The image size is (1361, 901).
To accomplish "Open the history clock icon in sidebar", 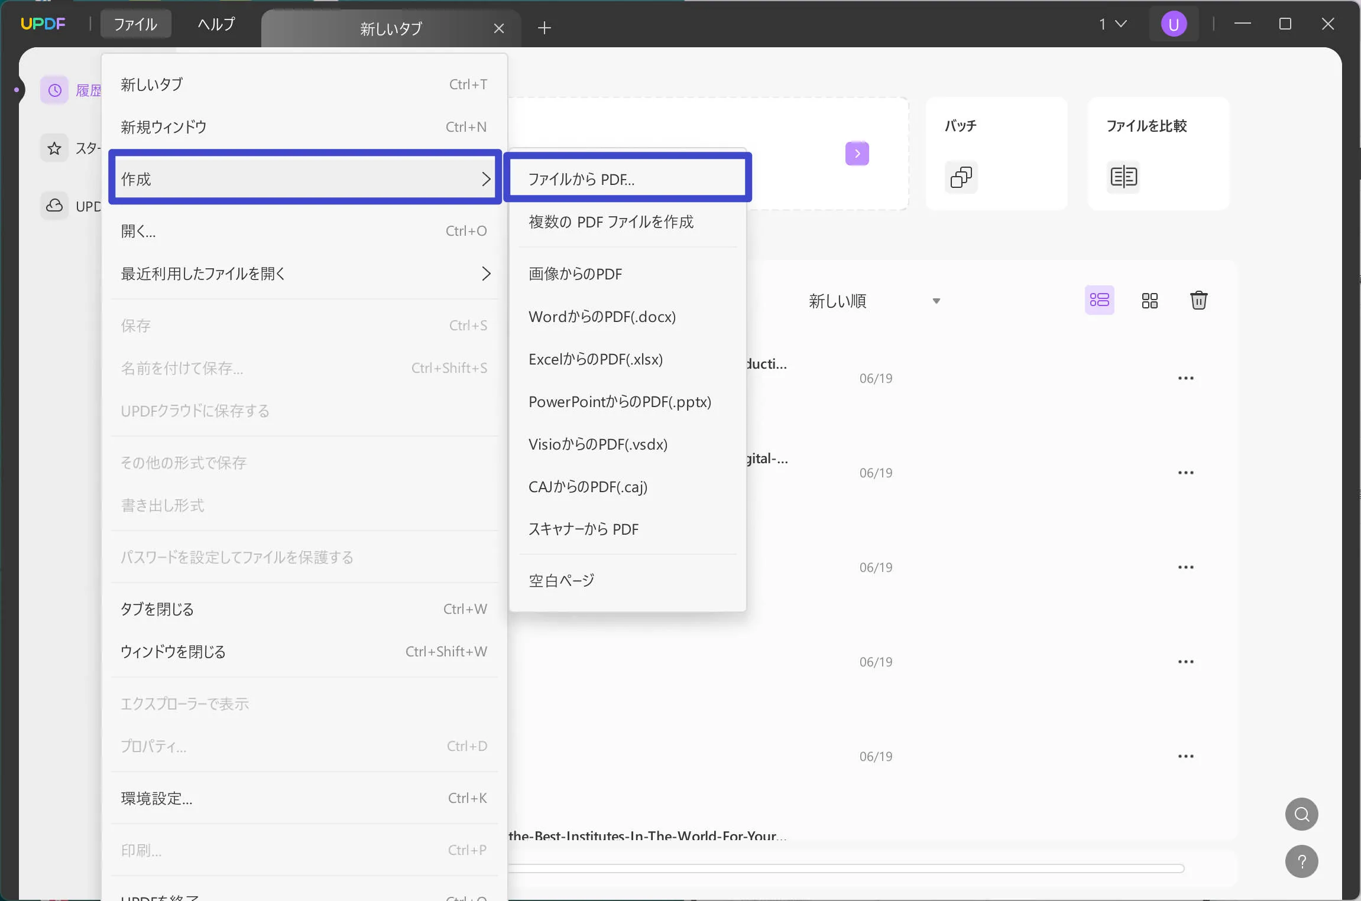I will point(54,90).
